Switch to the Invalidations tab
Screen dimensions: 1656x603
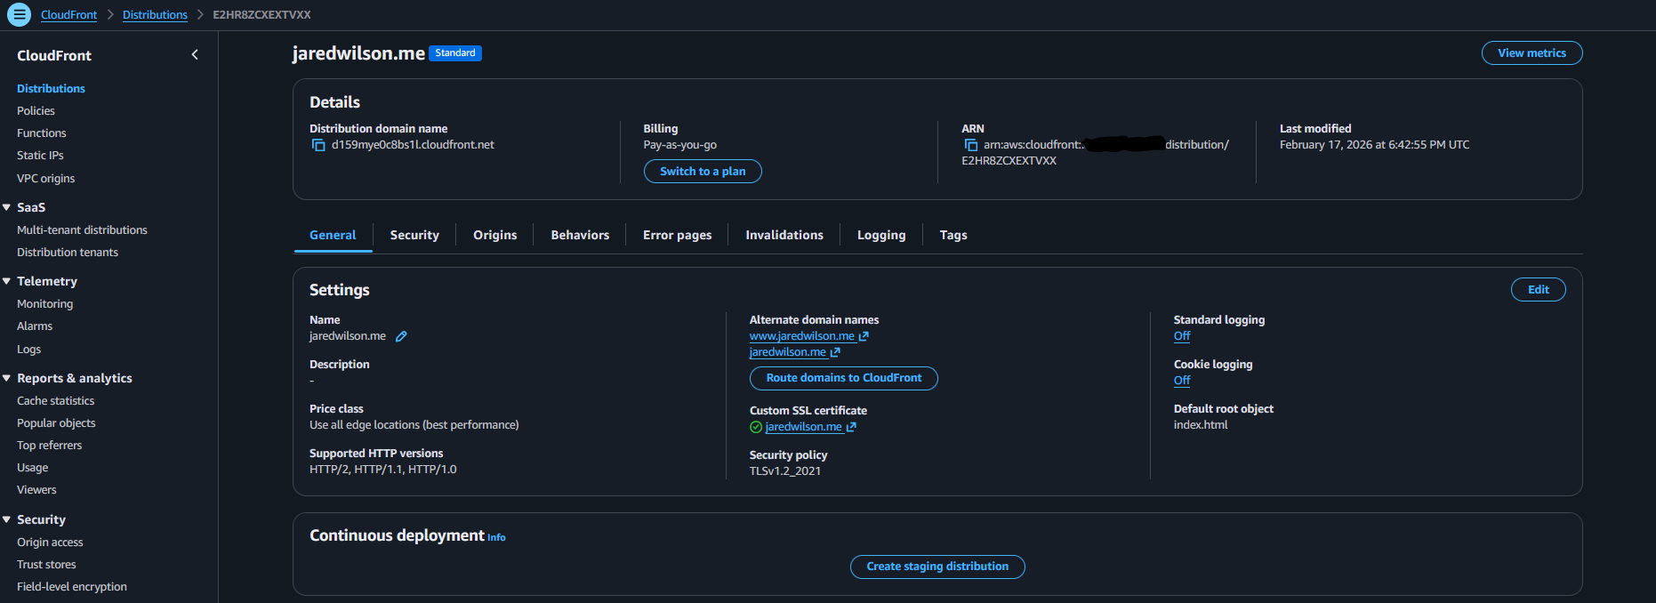[784, 235]
